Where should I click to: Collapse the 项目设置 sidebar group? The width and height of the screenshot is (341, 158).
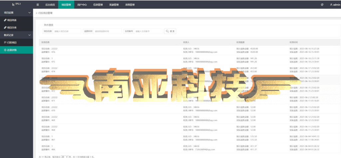coord(17,13)
